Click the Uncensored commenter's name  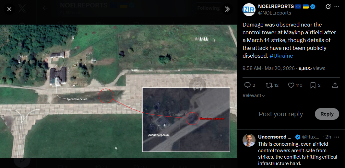(275, 137)
